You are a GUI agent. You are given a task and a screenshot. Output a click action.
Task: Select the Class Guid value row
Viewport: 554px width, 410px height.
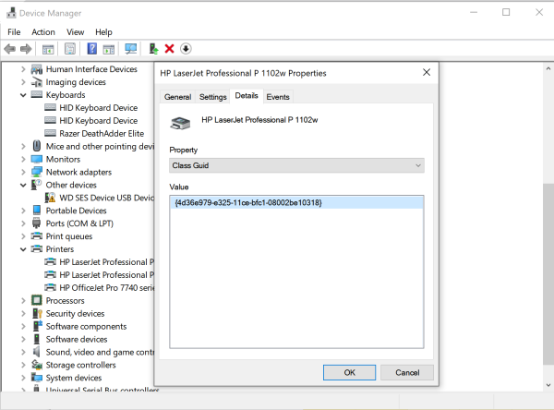click(296, 203)
